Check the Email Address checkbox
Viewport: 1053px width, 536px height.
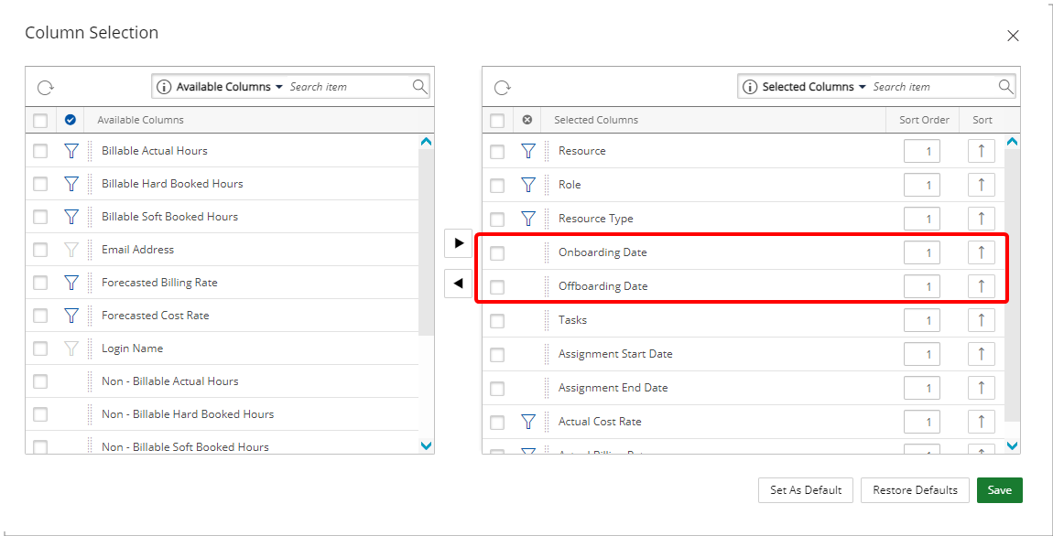pos(40,250)
